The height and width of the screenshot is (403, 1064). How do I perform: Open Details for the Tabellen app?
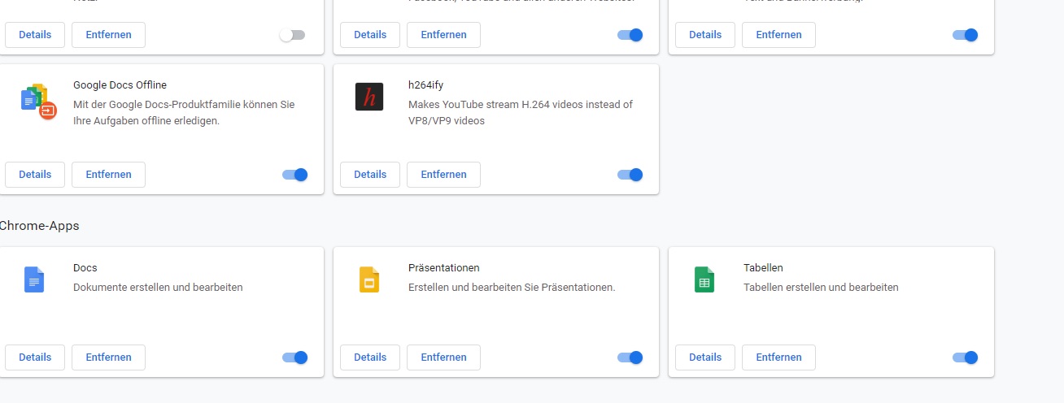point(705,357)
